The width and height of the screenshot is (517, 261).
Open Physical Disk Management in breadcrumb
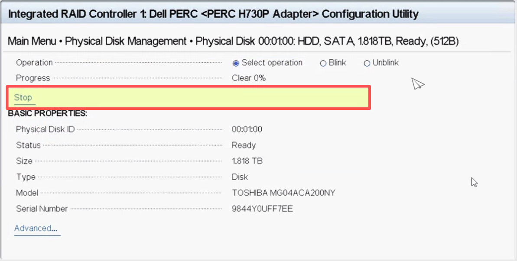[x=126, y=42]
